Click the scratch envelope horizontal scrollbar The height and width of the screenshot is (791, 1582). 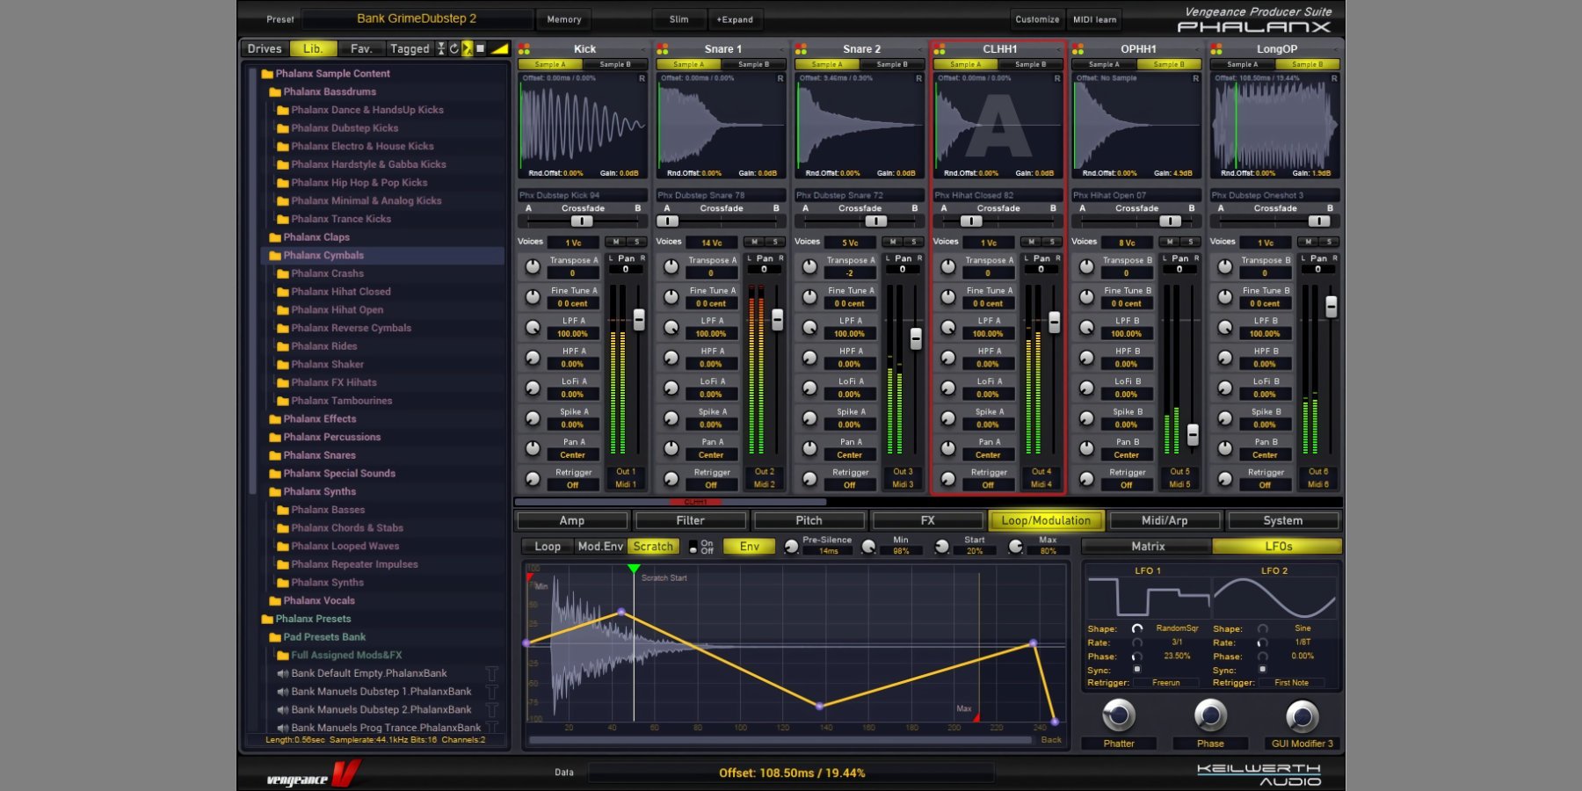coord(780,740)
